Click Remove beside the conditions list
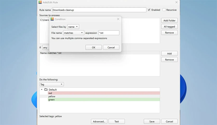The width and height of the screenshot is (217, 125). (x=169, y=60)
